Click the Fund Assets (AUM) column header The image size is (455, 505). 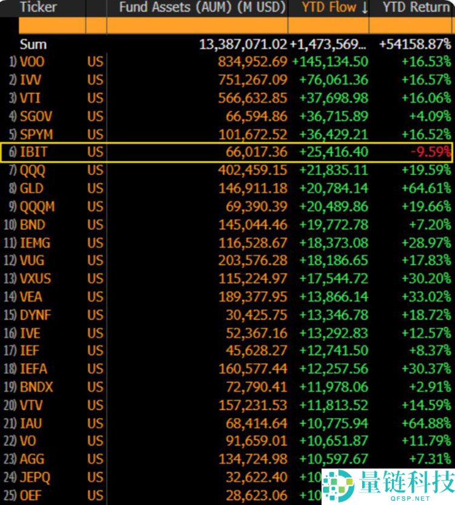pyautogui.click(x=202, y=7)
